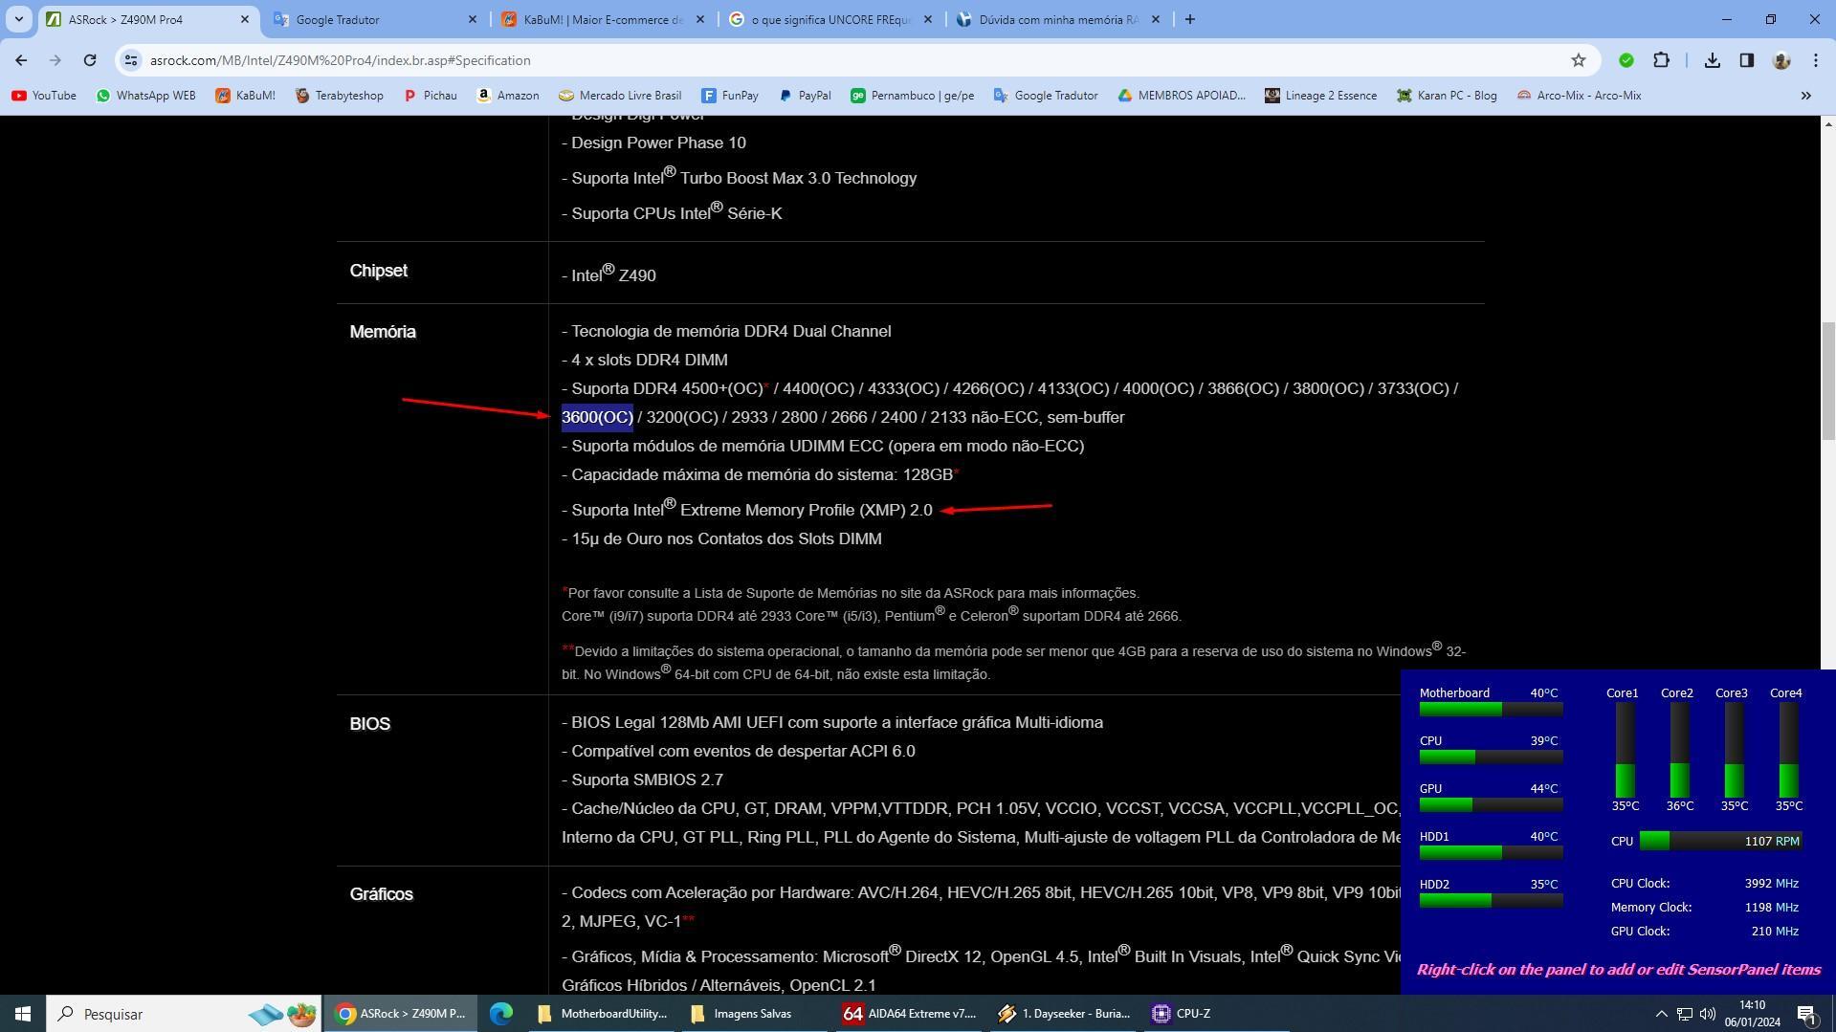1836x1032 pixels.
Task: Click the Motherboard temperature bar in SensorPanel
Action: [x=1491, y=709]
